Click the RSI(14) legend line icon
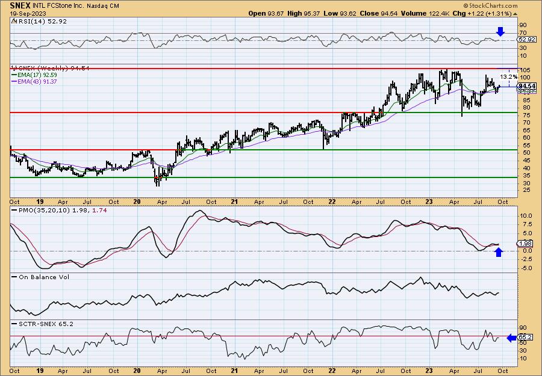This screenshot has width=542, height=376. coord(14,21)
